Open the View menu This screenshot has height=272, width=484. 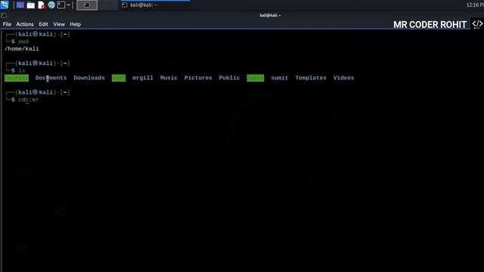point(59,24)
